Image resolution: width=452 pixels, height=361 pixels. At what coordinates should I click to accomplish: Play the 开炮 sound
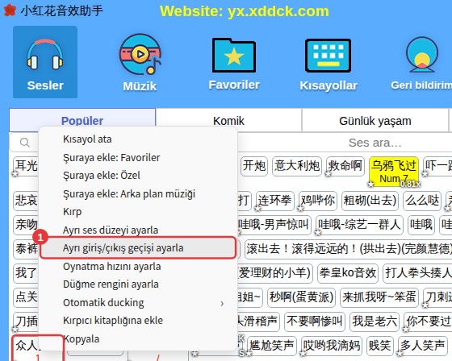[x=254, y=166]
